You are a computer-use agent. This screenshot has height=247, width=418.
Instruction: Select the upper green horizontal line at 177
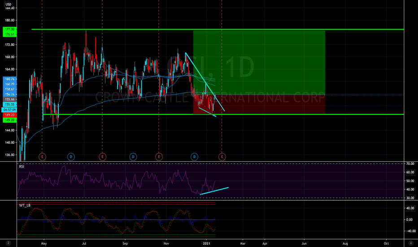pos(218,29)
